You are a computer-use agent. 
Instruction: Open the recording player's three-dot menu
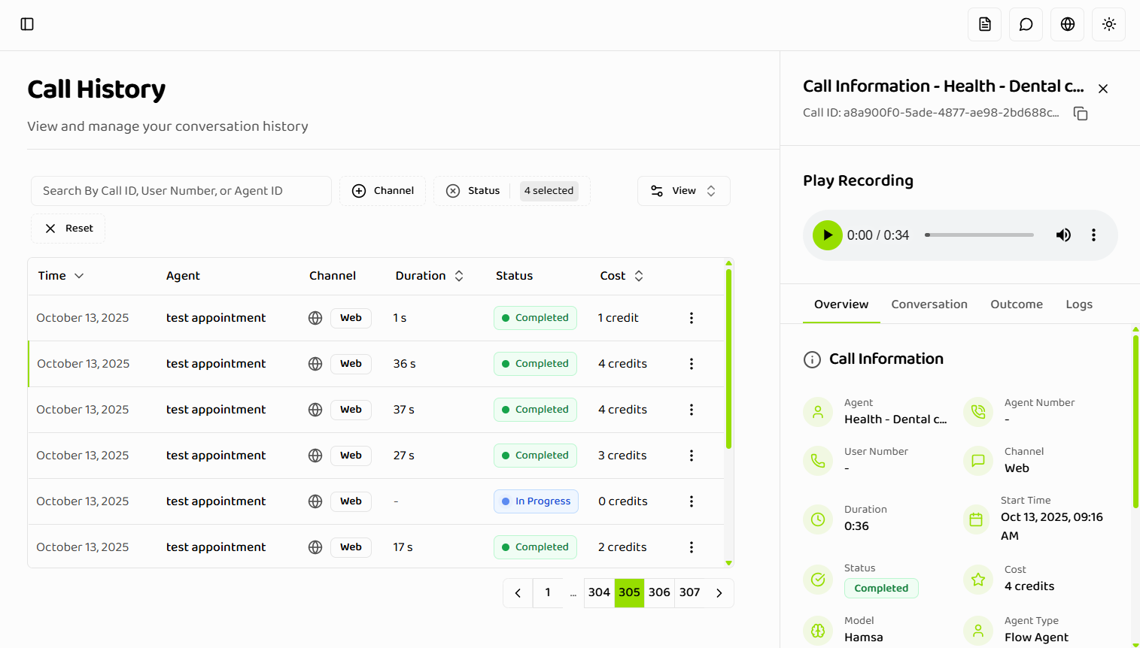[1093, 235]
